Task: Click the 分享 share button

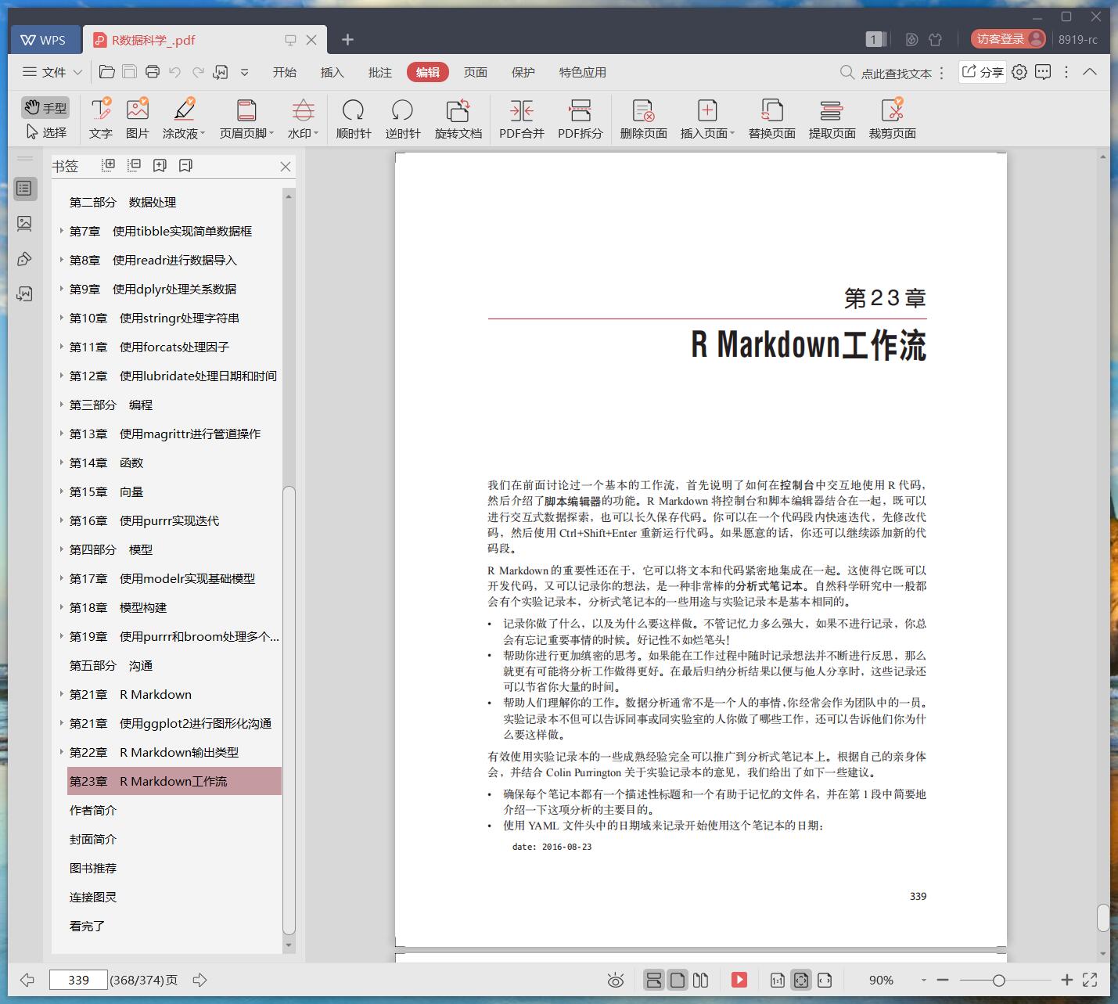Action: [x=983, y=72]
